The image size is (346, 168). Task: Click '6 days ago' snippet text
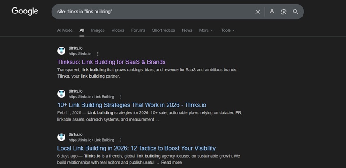pos(67,156)
